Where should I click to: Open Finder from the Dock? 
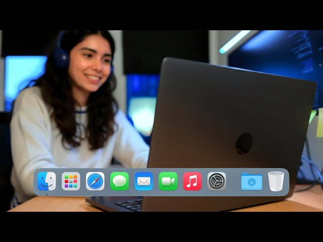[46, 181]
